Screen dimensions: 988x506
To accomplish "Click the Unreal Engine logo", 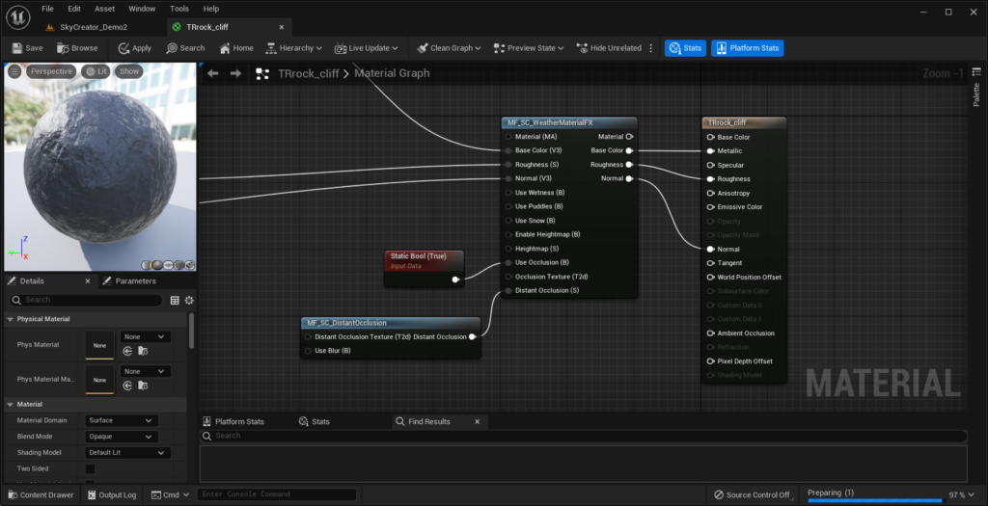I will tap(18, 17).
